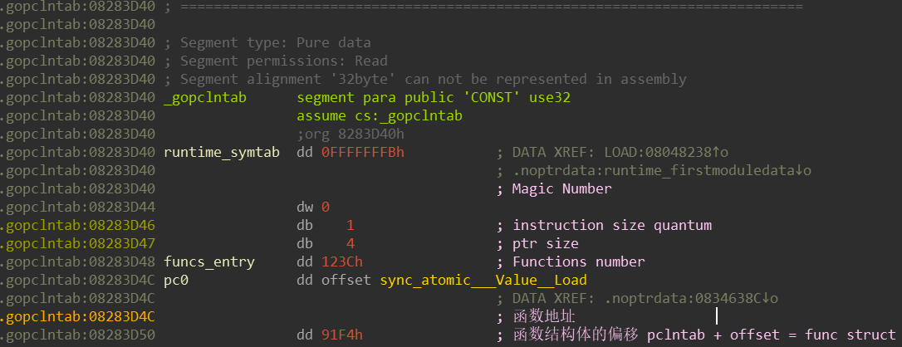Select the 91F4h offset value

pyautogui.click(x=342, y=335)
